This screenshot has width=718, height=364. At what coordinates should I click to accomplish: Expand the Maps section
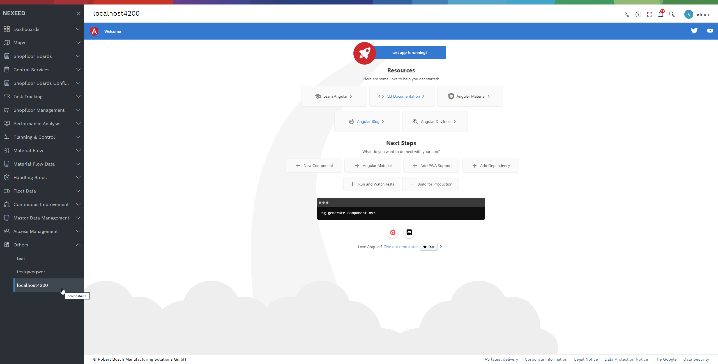coord(78,43)
